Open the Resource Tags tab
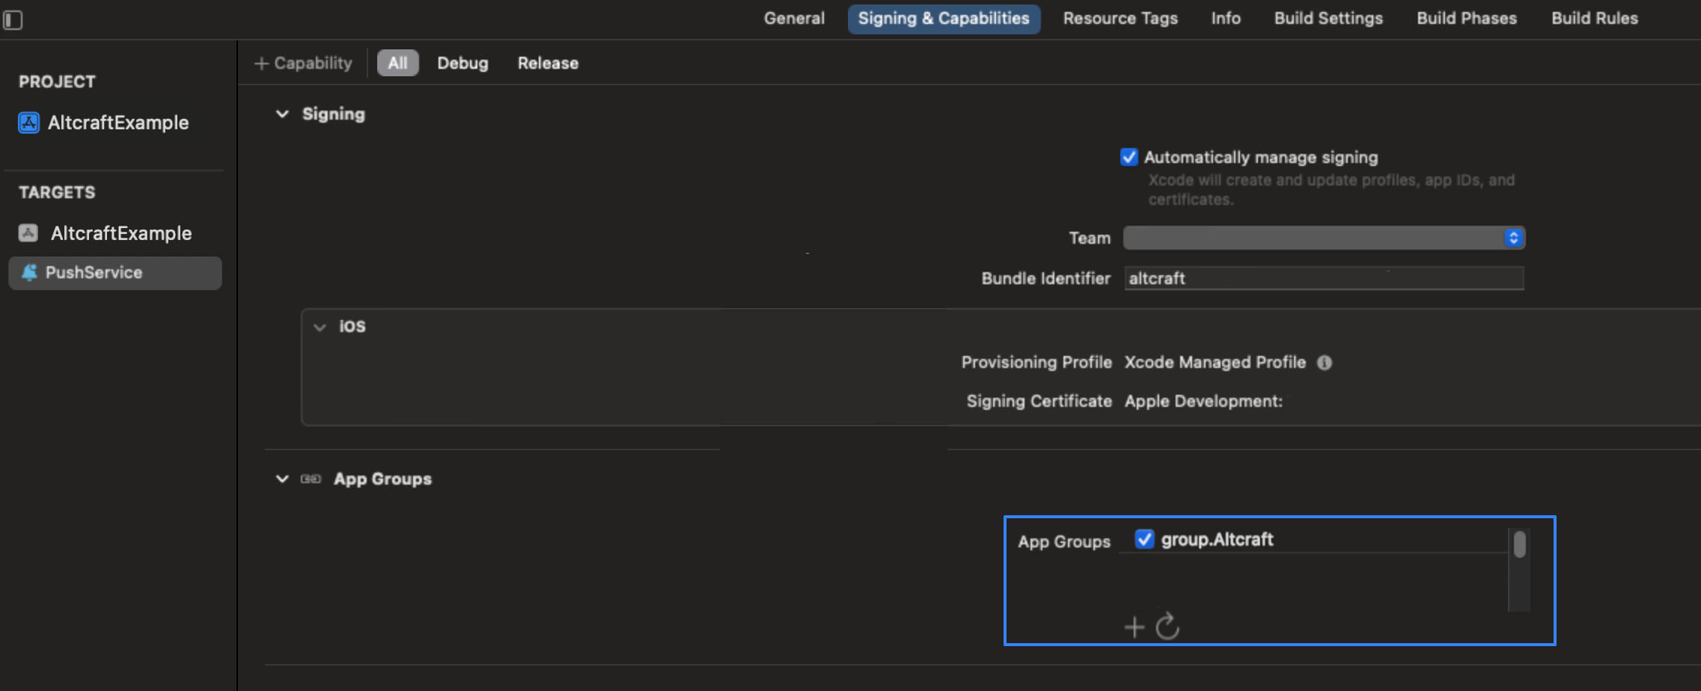The height and width of the screenshot is (691, 1701). [1120, 19]
